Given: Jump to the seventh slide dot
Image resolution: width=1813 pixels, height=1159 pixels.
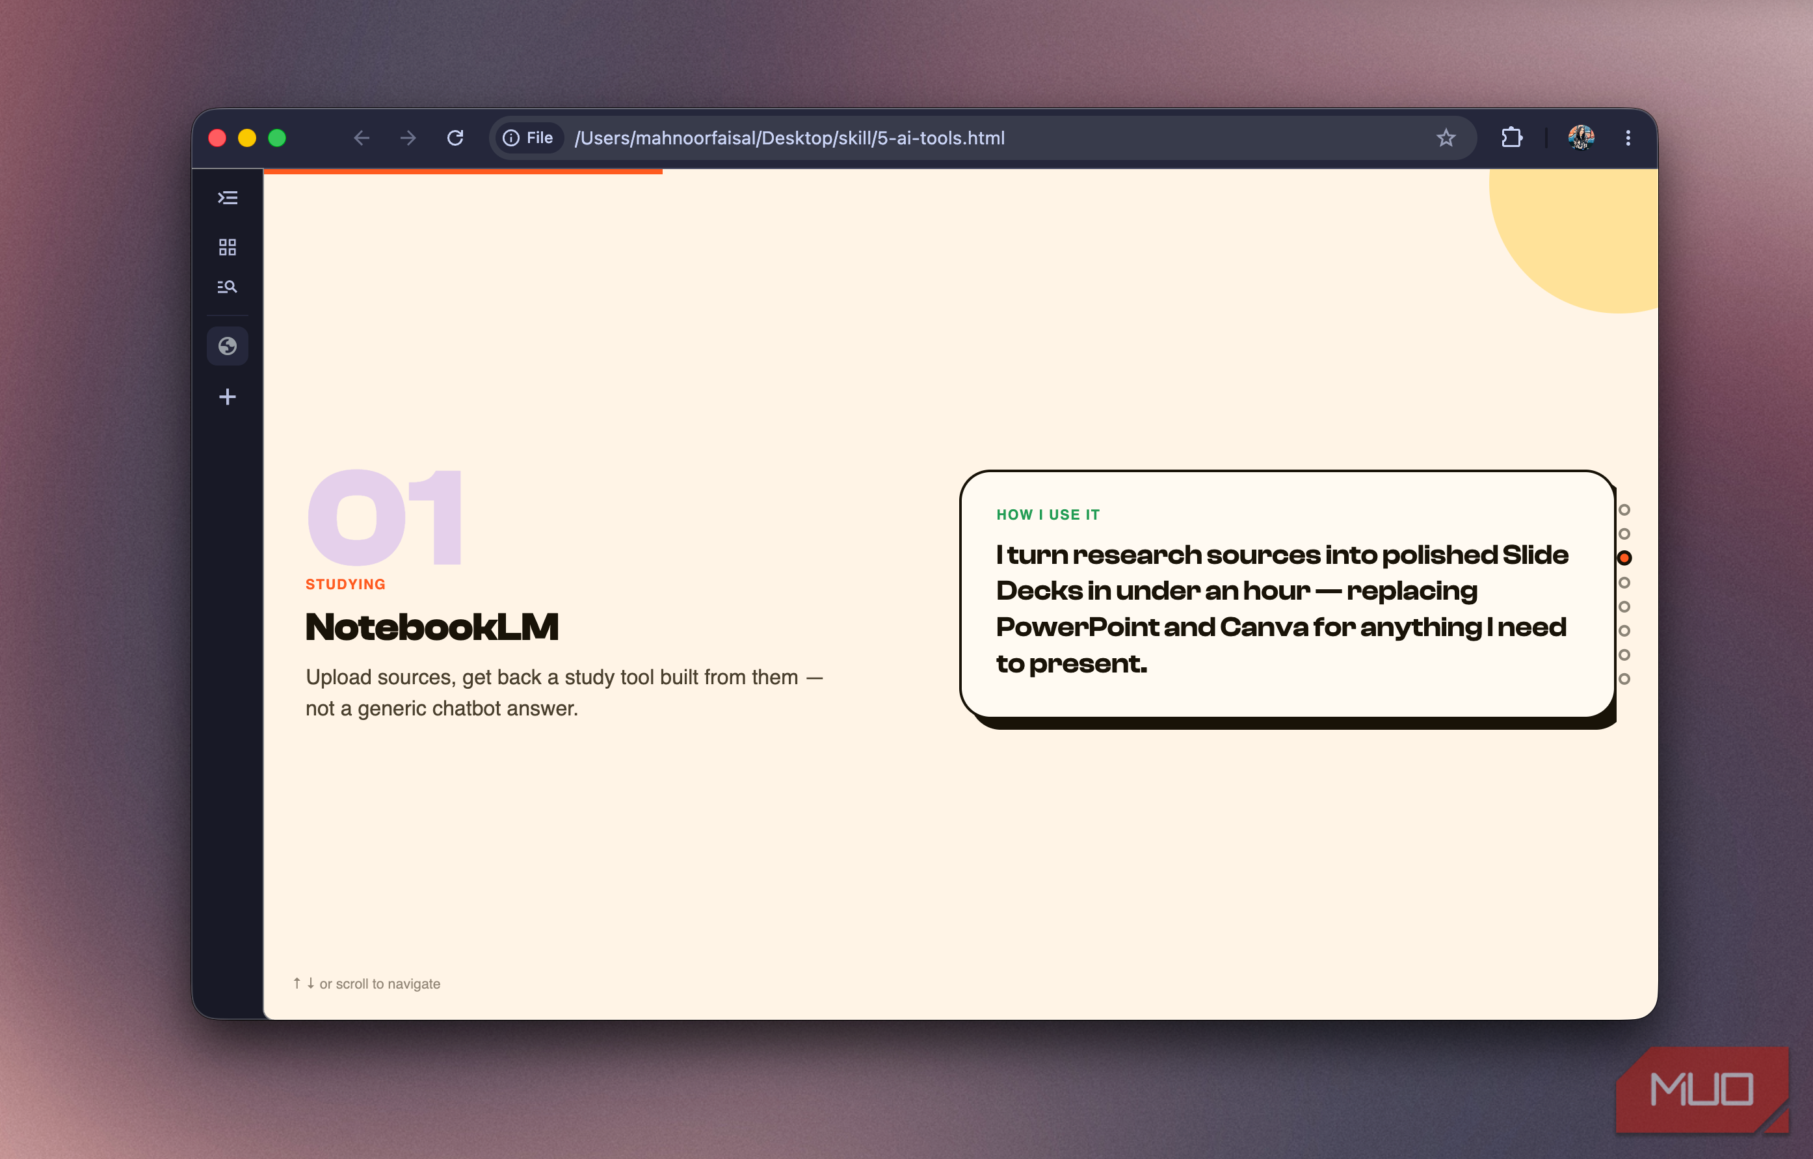Looking at the screenshot, I should click(x=1624, y=655).
